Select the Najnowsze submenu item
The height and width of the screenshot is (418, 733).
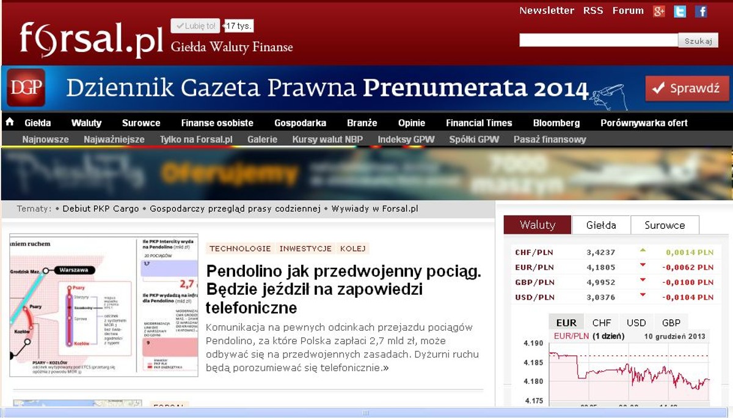46,139
